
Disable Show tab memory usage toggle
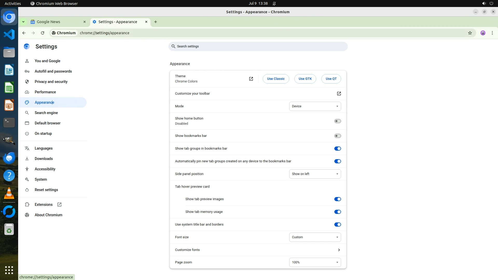point(337,212)
